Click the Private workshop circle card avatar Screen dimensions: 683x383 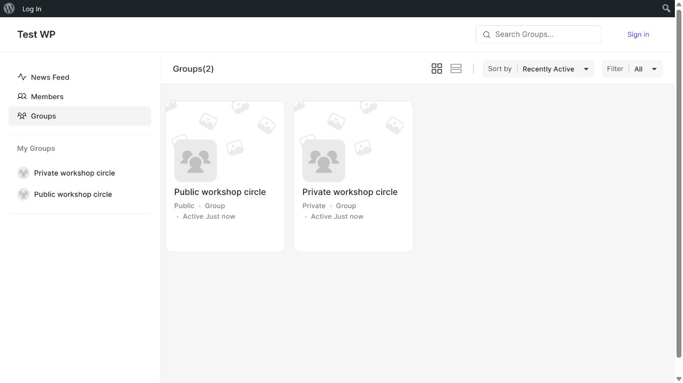323,161
